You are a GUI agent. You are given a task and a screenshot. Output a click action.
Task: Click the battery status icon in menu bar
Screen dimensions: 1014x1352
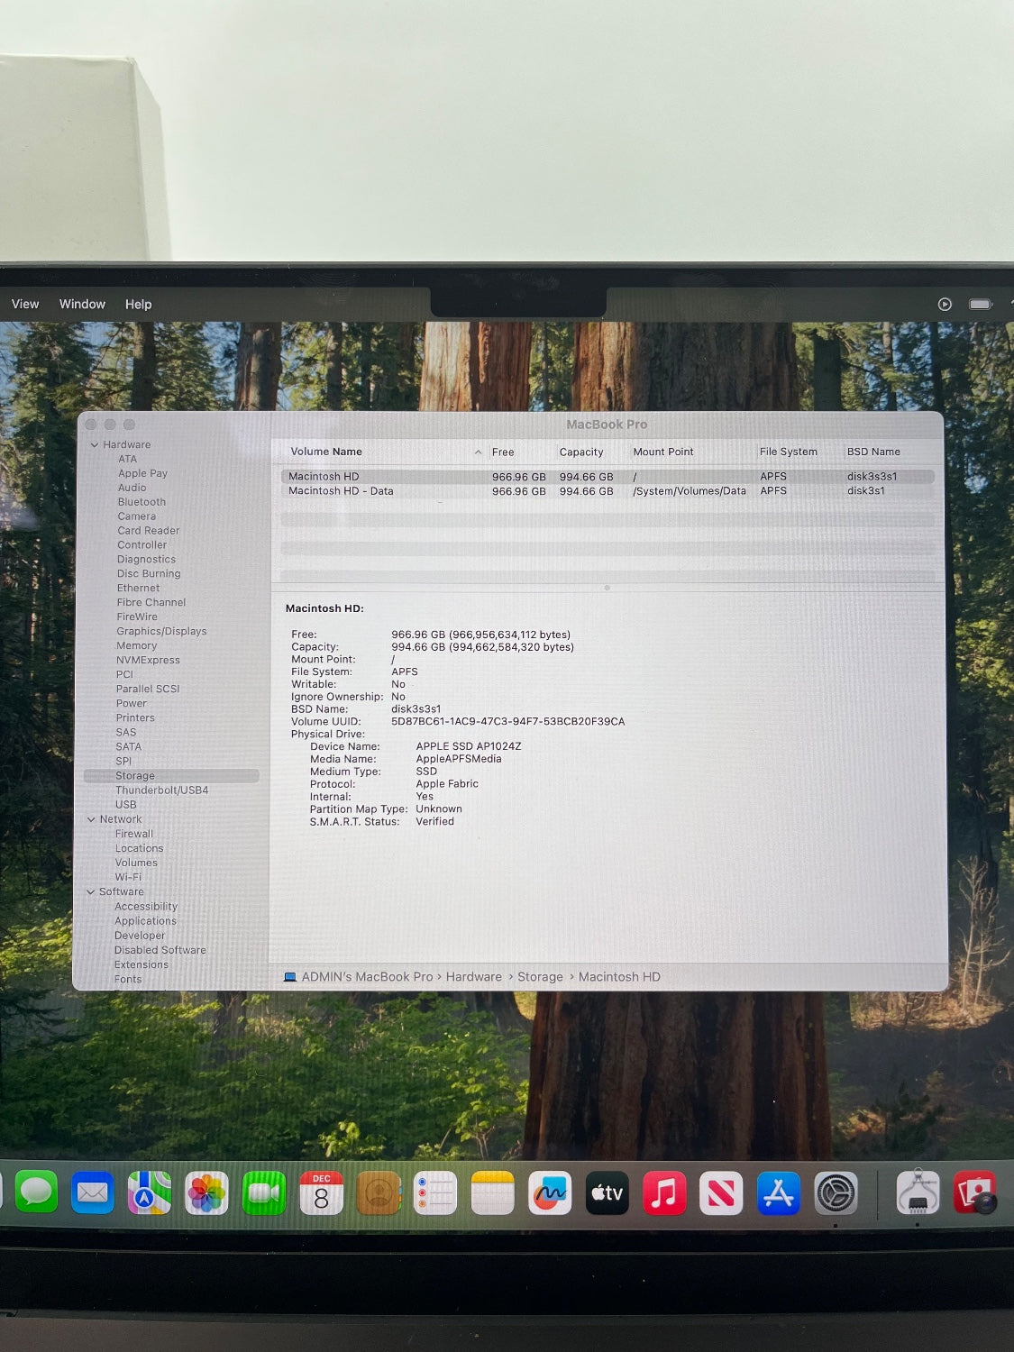pos(980,305)
